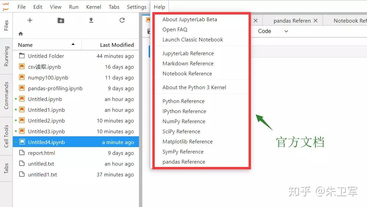This screenshot has width=367, height=207.
Task: Select file Untitled2.ipynb
Action: point(76,120)
